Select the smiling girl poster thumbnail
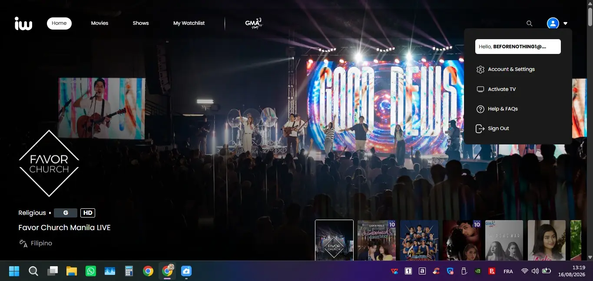The image size is (593, 281). coord(547,240)
